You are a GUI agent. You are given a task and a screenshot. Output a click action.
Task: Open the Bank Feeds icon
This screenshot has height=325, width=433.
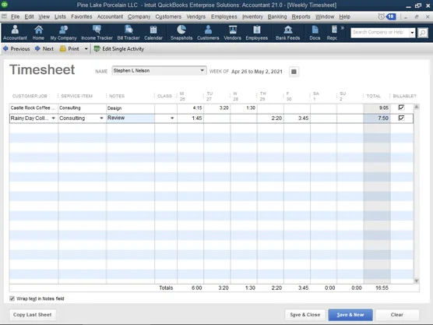[287, 33]
